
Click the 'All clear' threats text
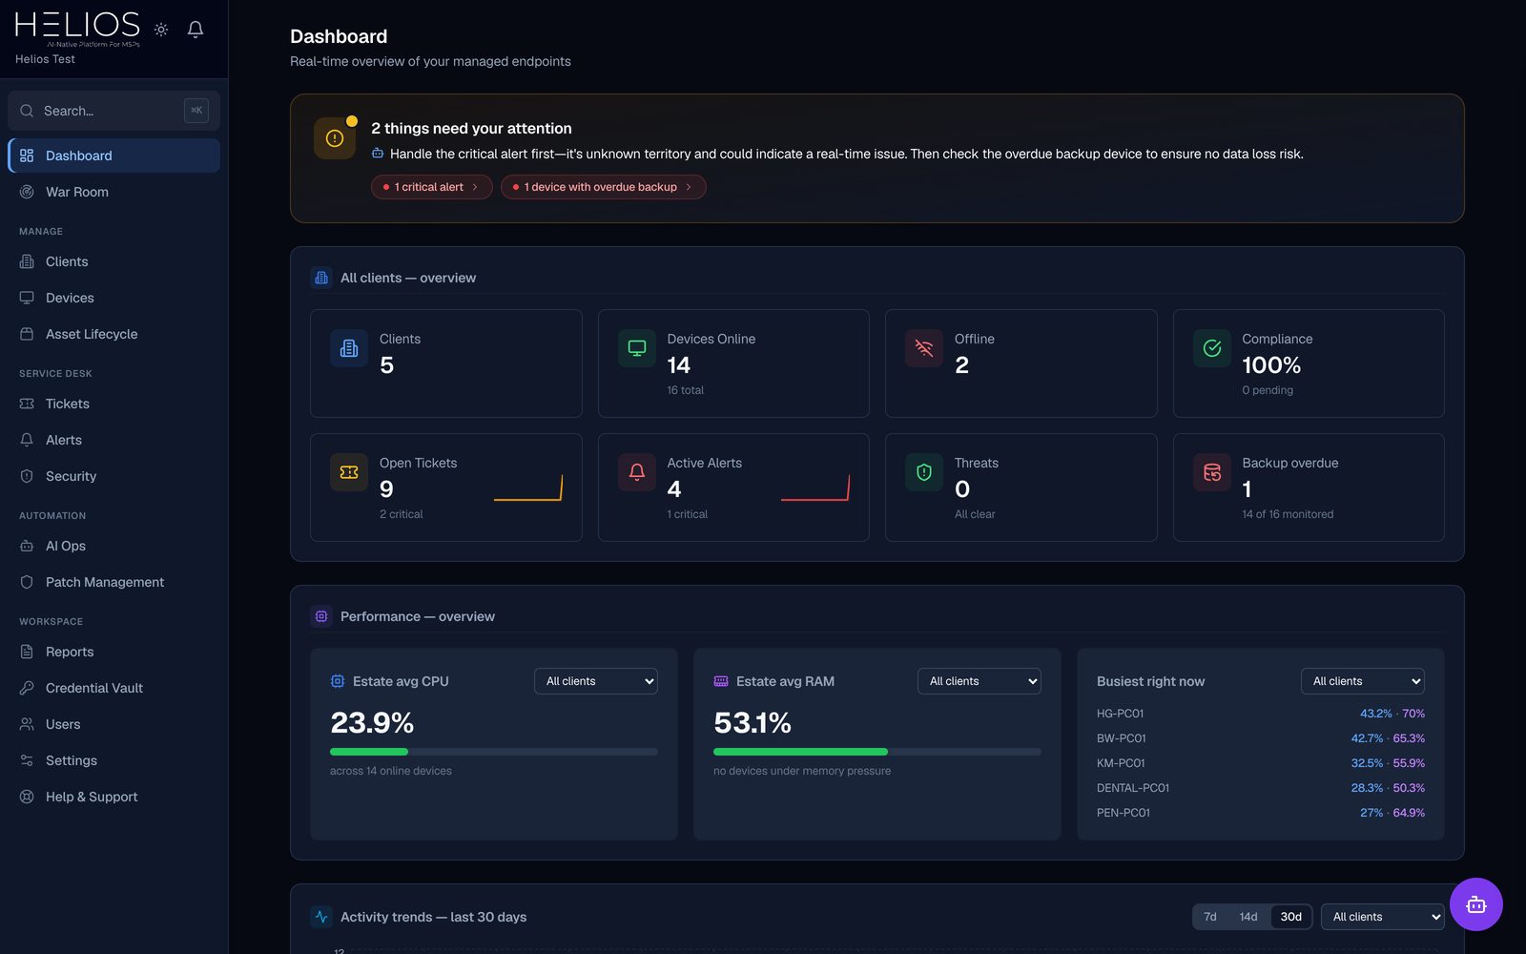coord(975,514)
